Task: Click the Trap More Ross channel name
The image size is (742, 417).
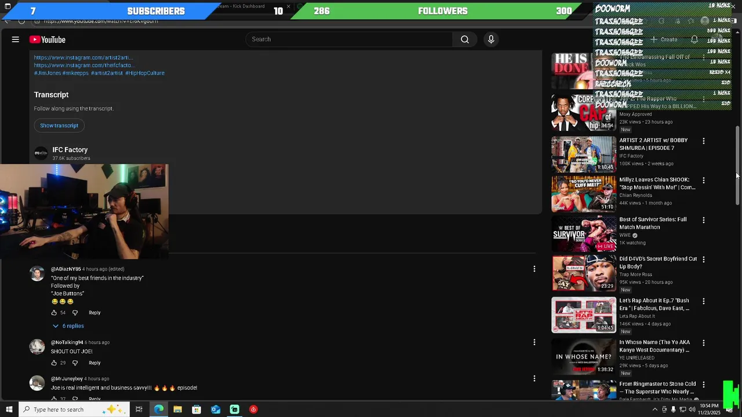Action: (636, 275)
